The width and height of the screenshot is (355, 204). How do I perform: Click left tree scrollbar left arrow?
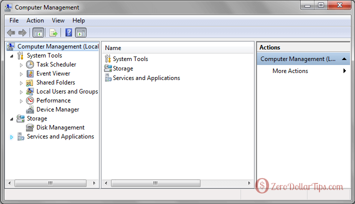click(x=9, y=183)
